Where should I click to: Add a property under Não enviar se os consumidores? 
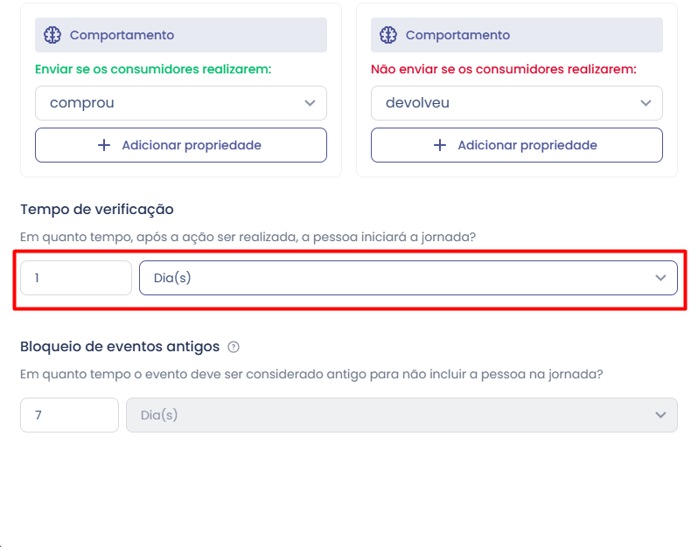(x=517, y=145)
